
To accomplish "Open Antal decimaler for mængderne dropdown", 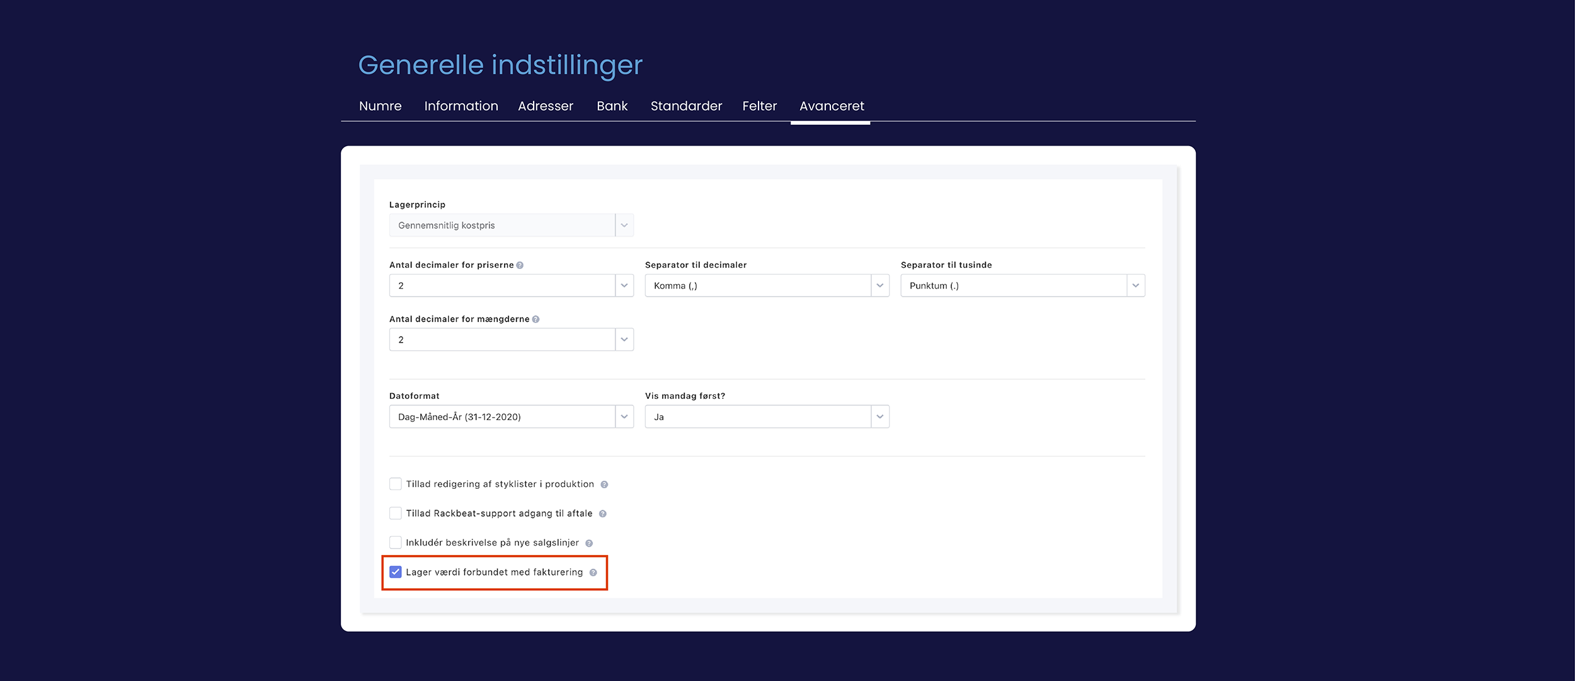I will click(x=512, y=340).
